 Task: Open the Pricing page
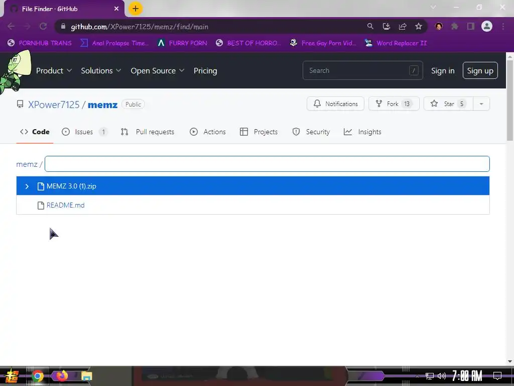(205, 70)
